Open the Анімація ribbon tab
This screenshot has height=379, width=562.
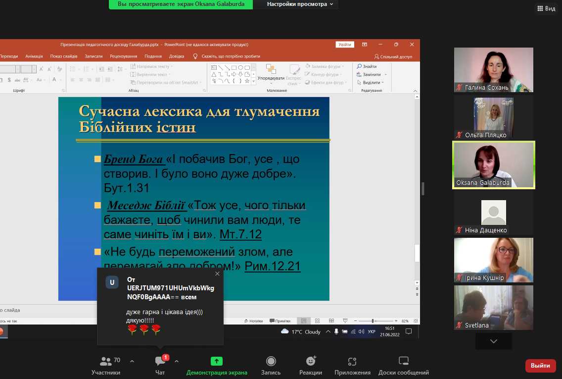click(x=34, y=56)
